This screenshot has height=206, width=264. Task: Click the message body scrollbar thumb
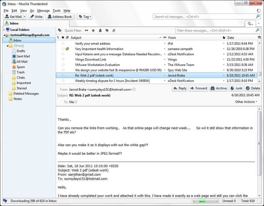pyautogui.click(x=260, y=143)
